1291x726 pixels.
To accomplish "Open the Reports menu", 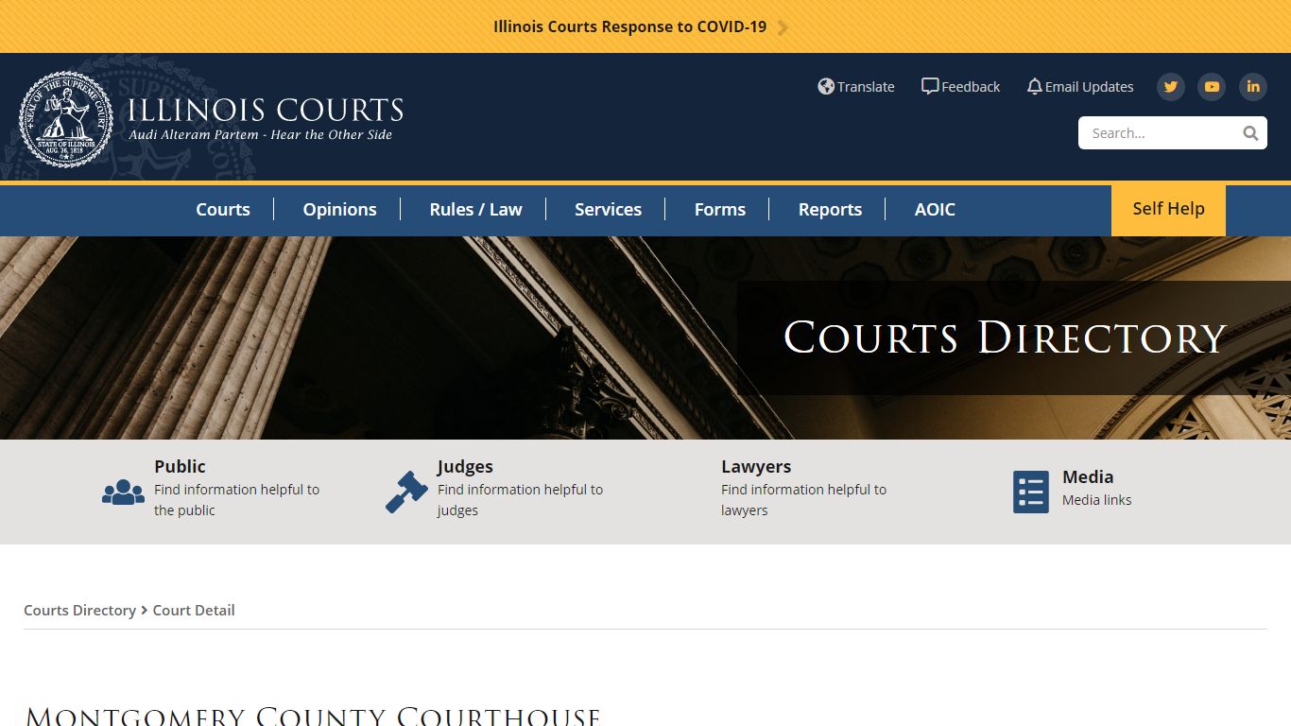I will 830,210.
